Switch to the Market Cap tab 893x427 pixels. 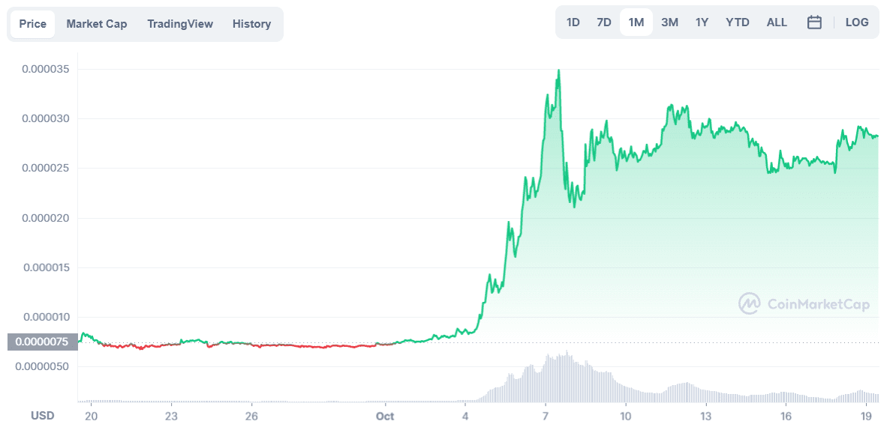click(97, 24)
